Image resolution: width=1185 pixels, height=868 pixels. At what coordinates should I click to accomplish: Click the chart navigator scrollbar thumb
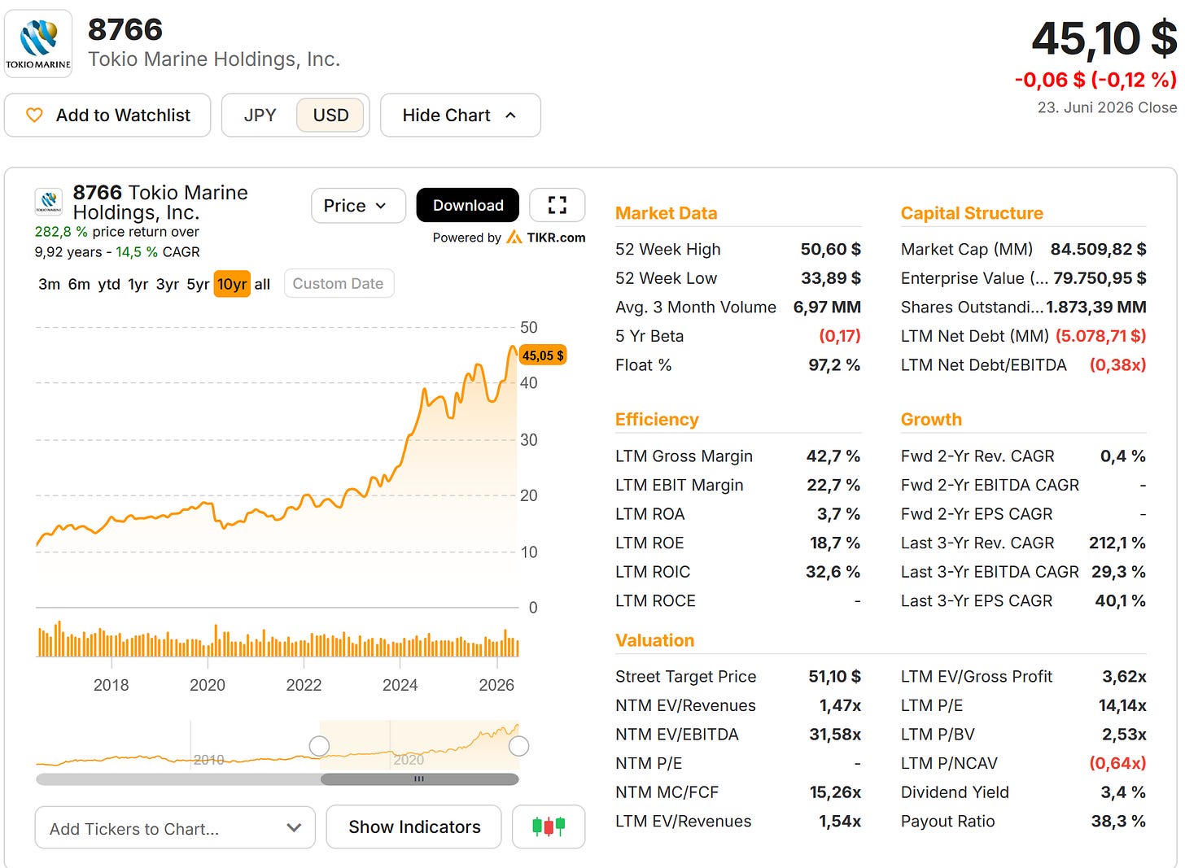click(x=419, y=779)
